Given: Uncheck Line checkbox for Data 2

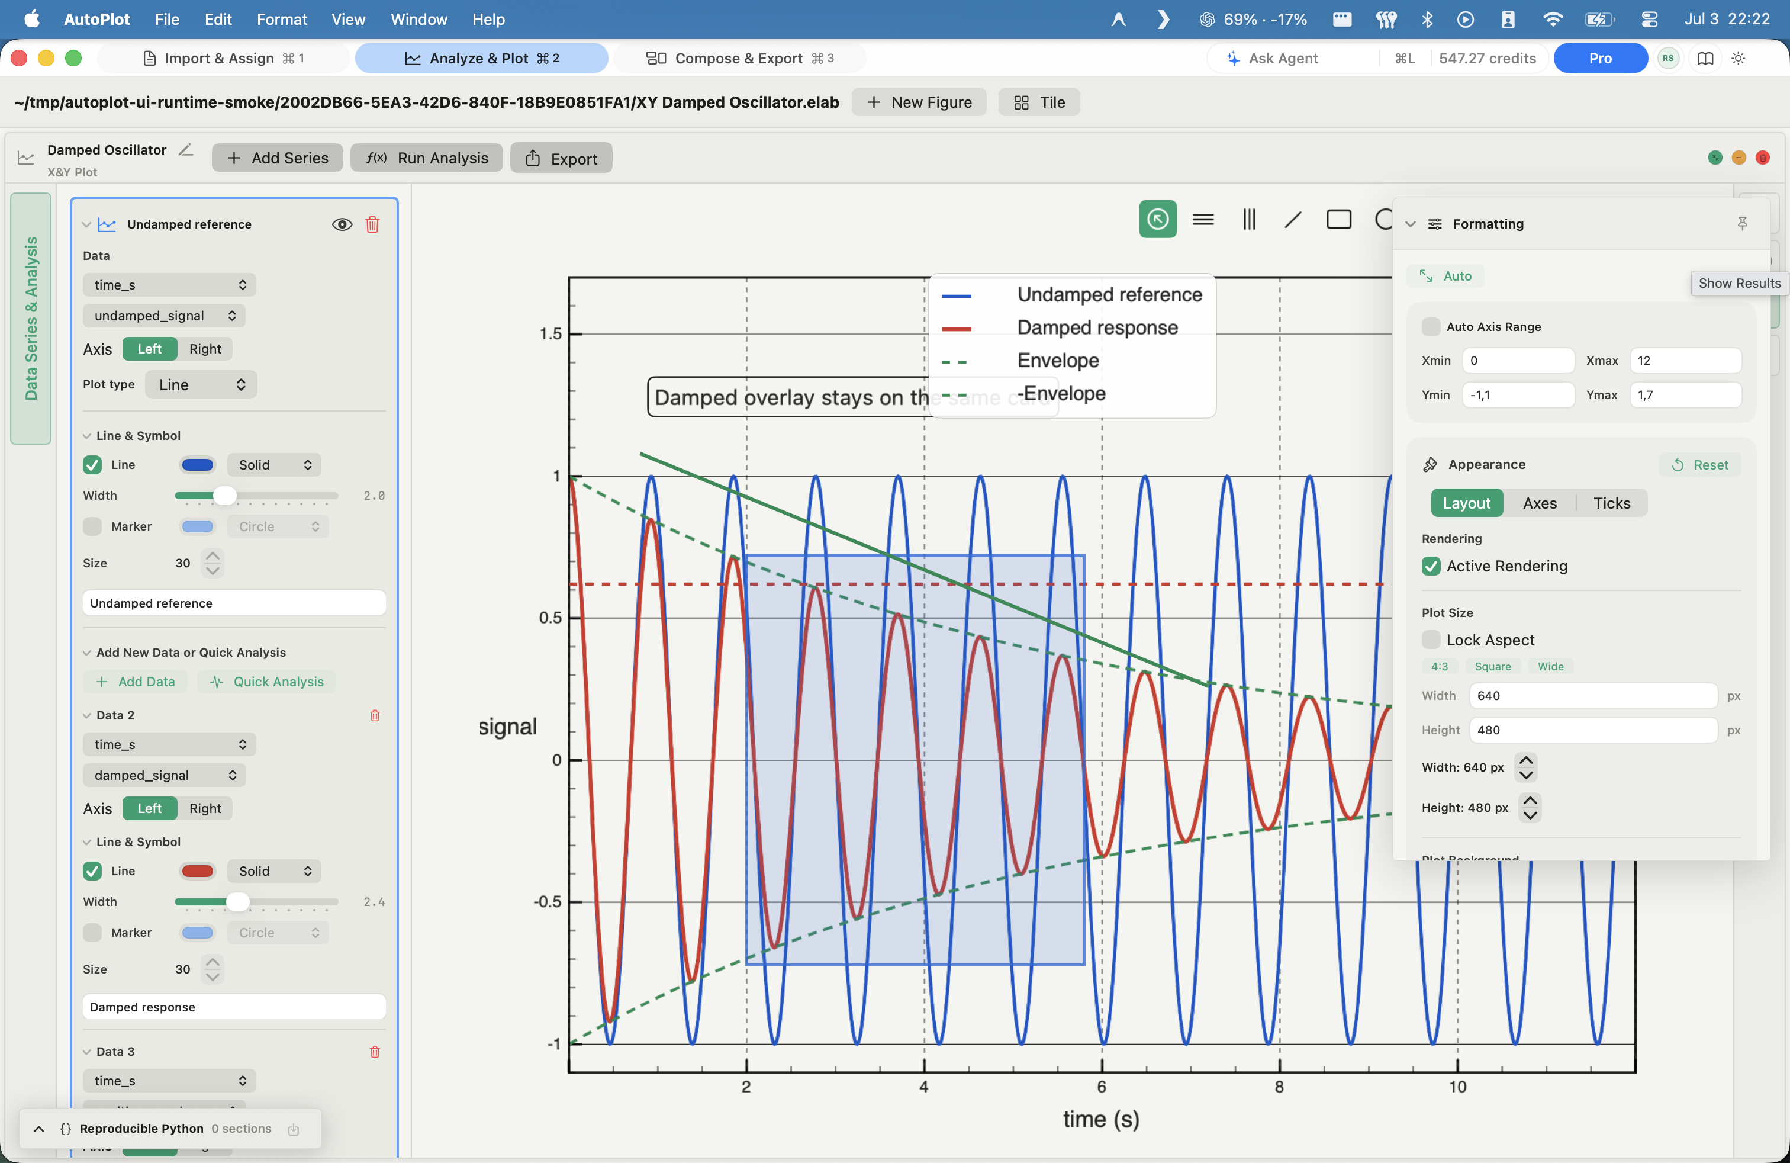Looking at the screenshot, I should (92, 870).
